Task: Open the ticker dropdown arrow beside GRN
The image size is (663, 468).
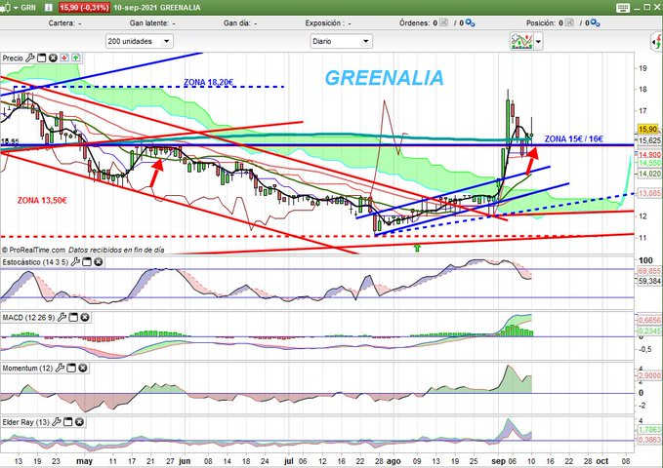Action: click(16, 8)
